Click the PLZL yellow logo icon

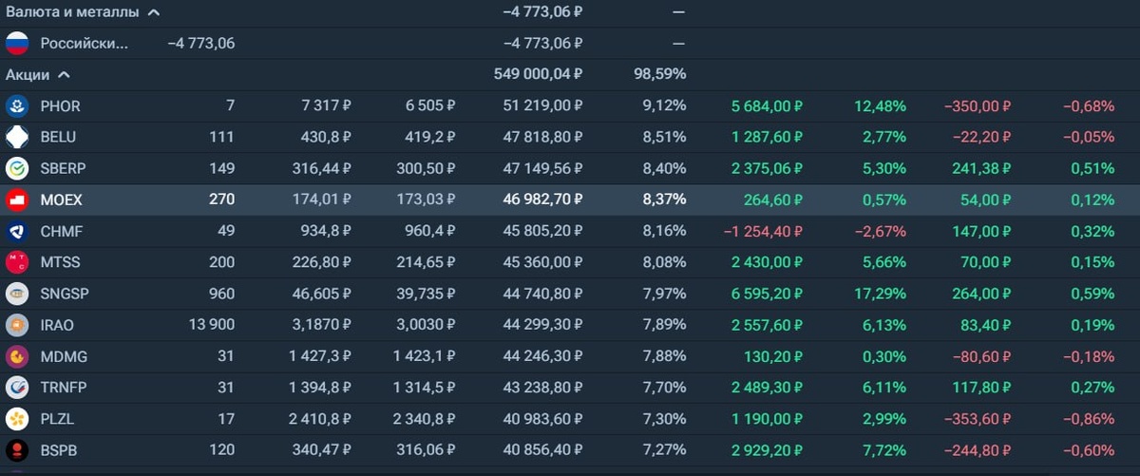pyautogui.click(x=17, y=419)
